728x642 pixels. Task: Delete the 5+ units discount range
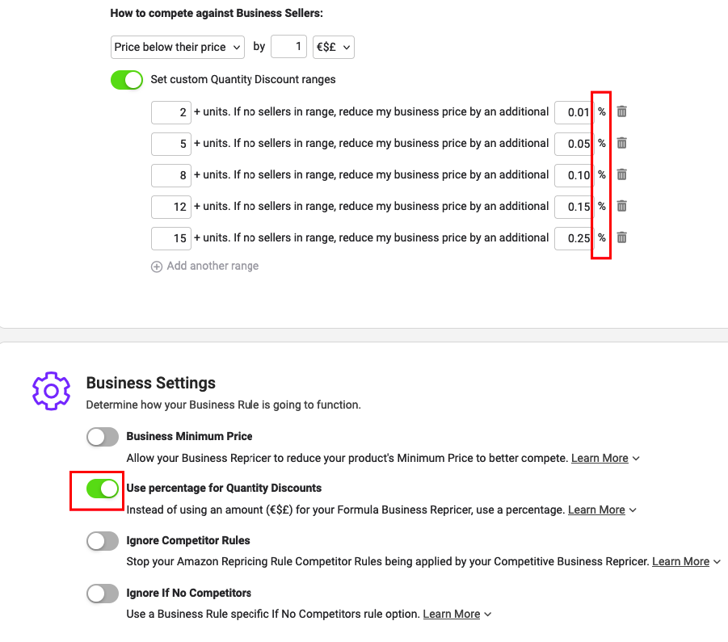click(x=621, y=143)
